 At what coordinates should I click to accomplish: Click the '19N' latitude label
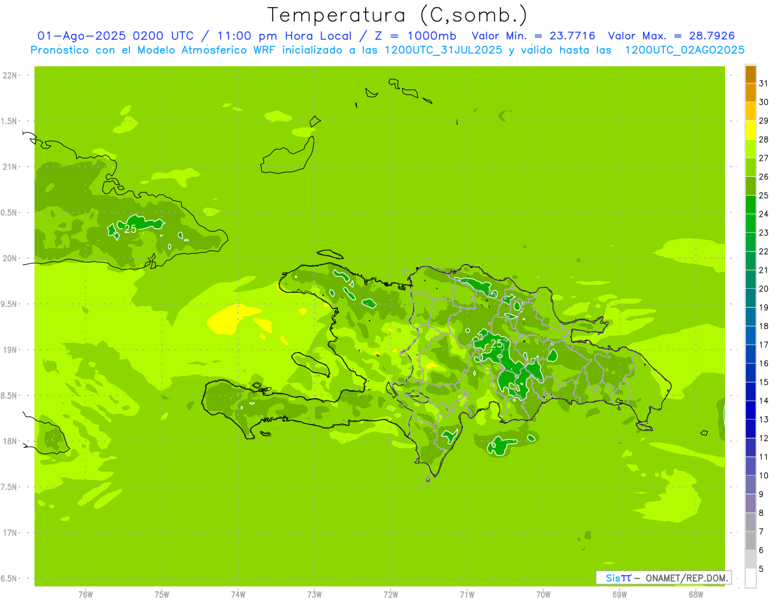[11, 350]
